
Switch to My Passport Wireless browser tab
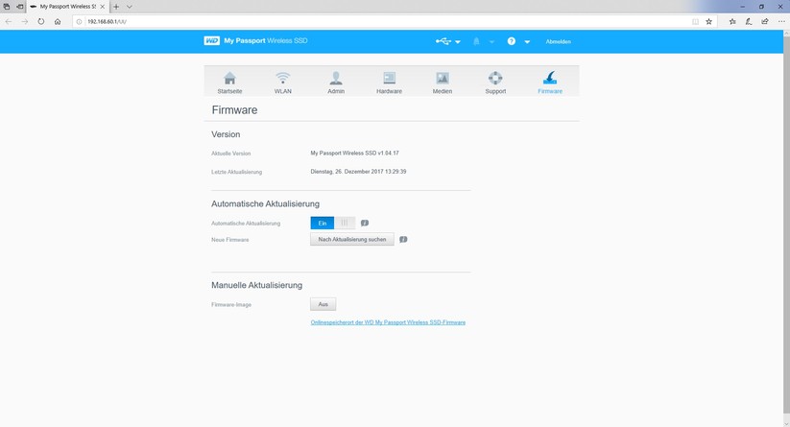click(66, 7)
